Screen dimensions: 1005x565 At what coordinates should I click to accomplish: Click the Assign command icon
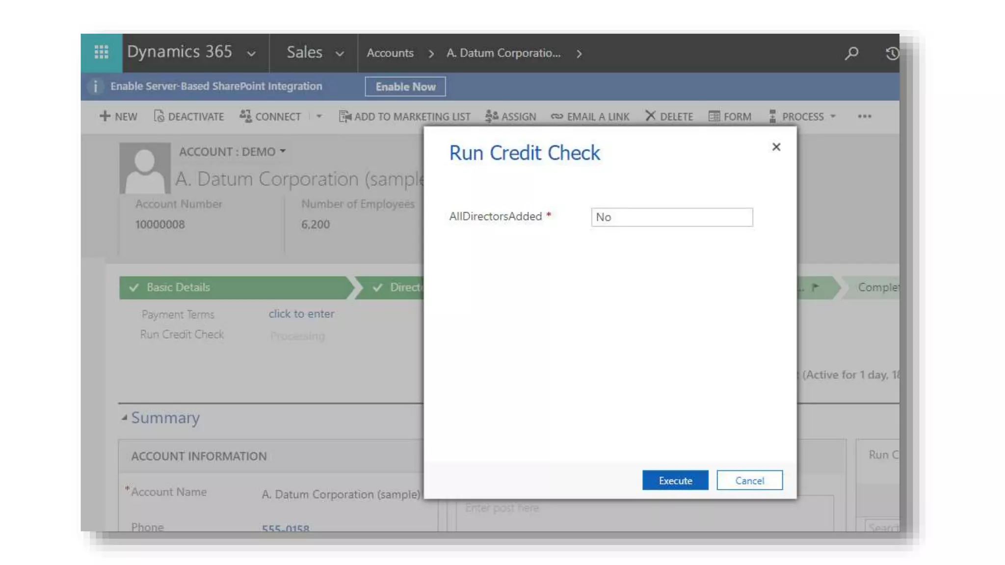point(491,116)
